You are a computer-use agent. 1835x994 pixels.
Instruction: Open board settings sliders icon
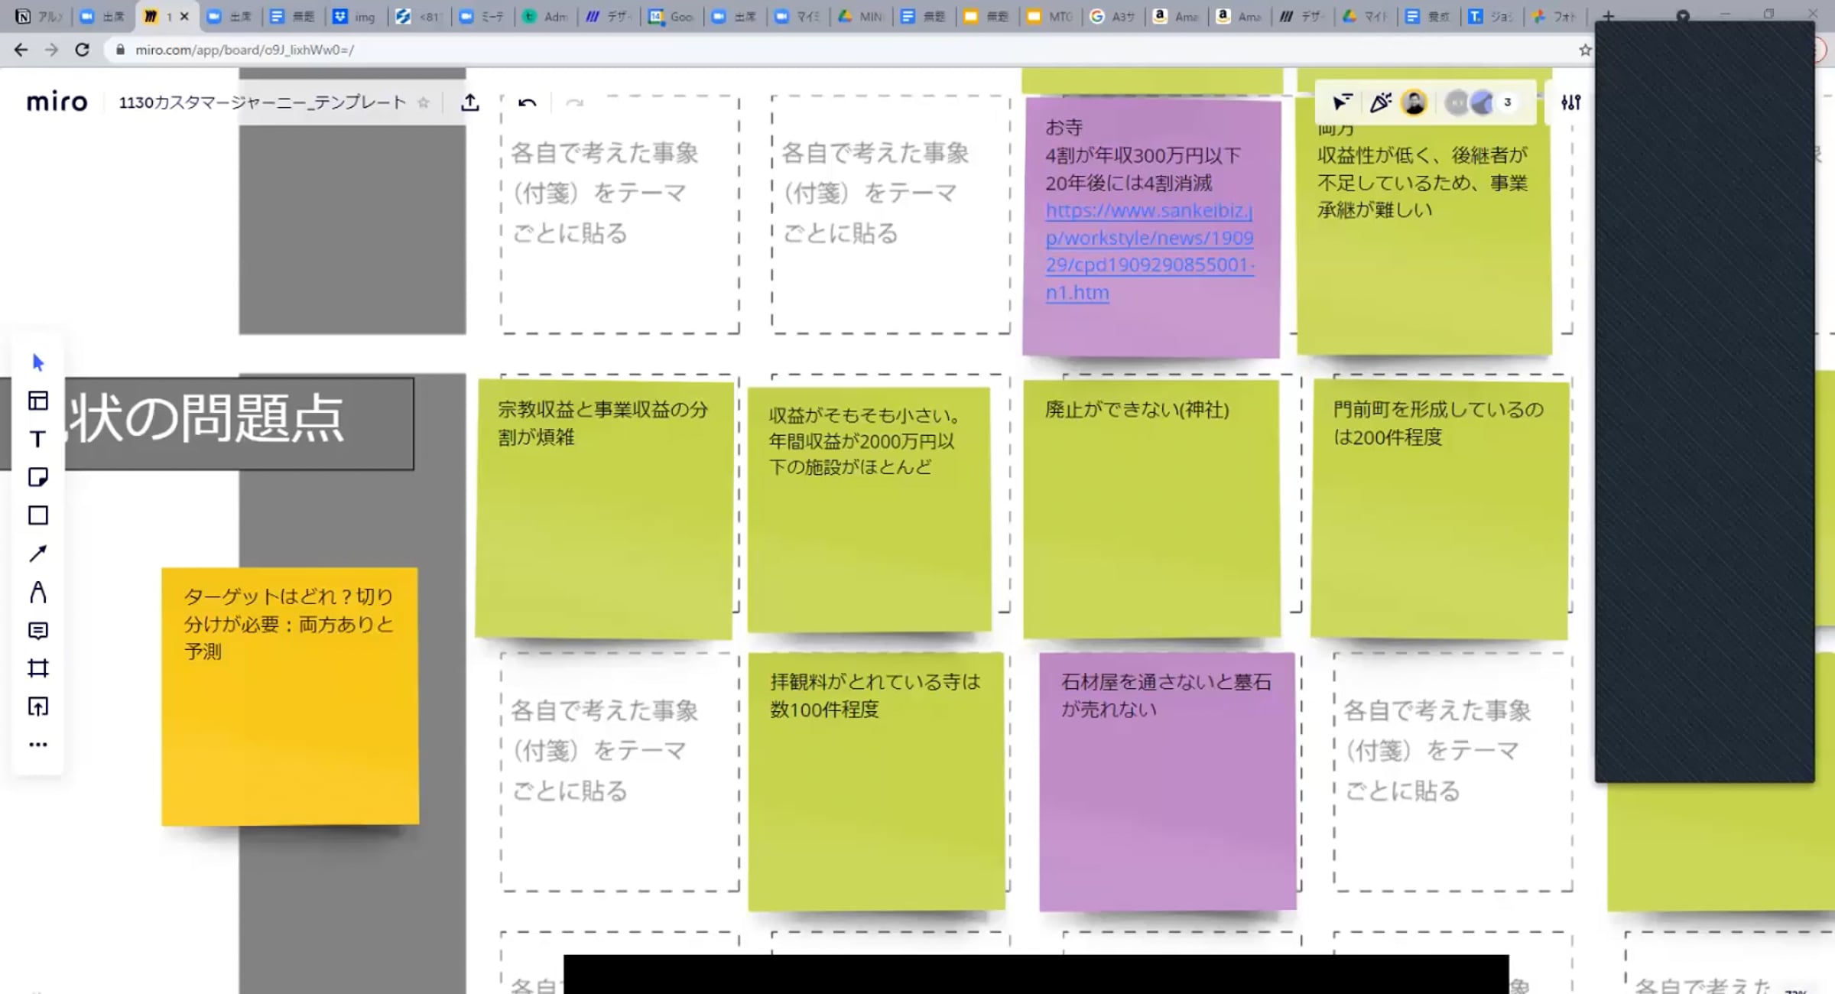(1570, 102)
